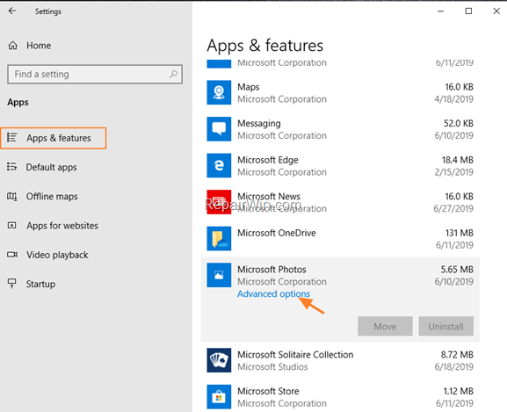Screen dimensions: 507x412
Task: Click the 52.0 KB Messaging size
Action: [458, 124]
